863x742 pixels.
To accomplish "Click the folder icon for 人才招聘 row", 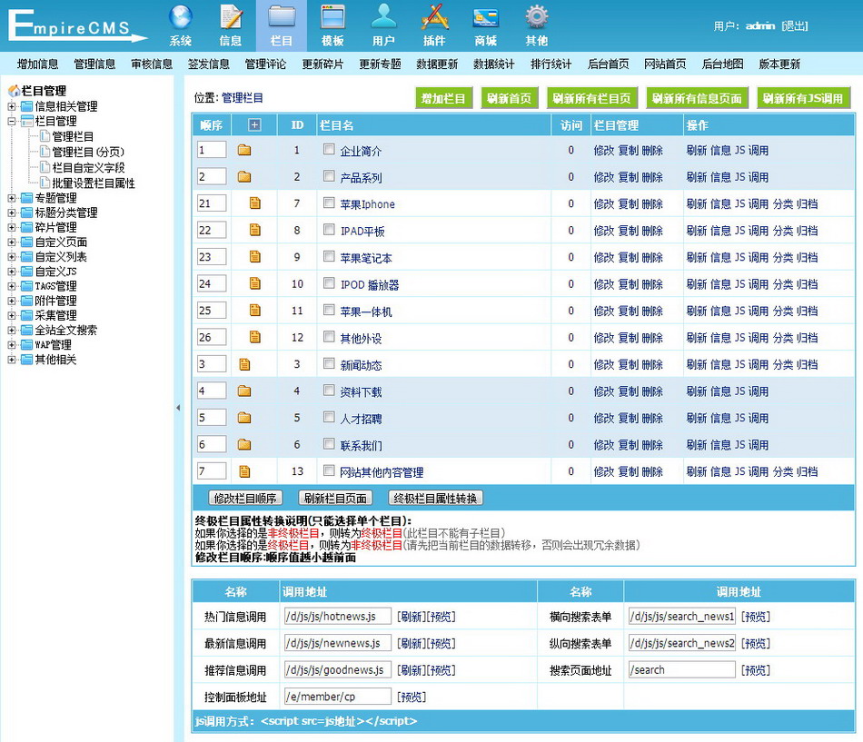I will pyautogui.click(x=244, y=417).
